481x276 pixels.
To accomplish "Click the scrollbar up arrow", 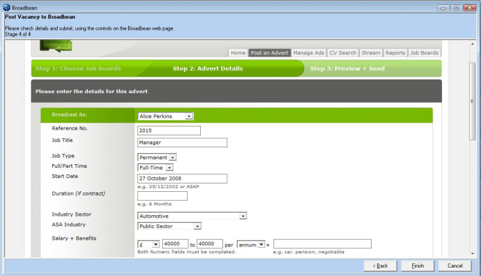I will click(x=473, y=44).
